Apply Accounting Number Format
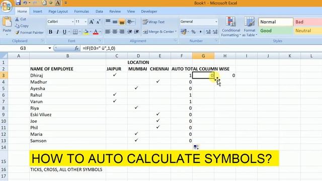This screenshot has height=181, width=322. pyautogui.click(x=183, y=32)
